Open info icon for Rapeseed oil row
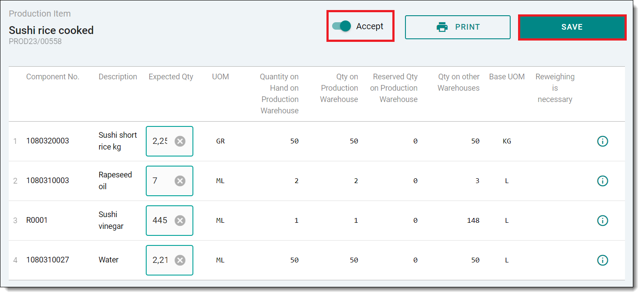The image size is (642, 296). [602, 181]
